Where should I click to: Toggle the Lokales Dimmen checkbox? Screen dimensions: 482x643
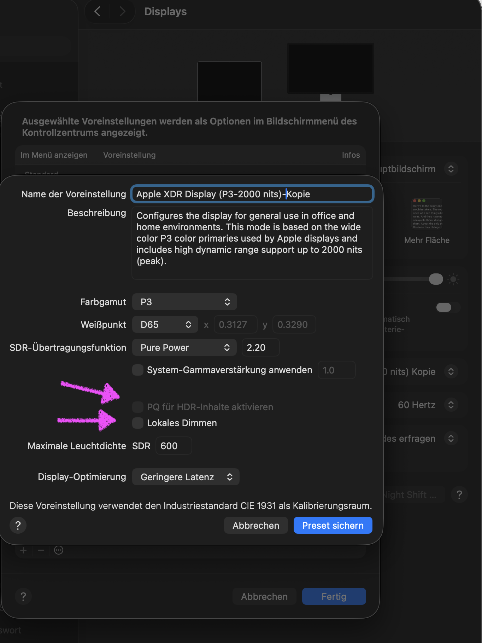tap(138, 423)
